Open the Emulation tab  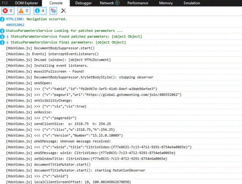[x=192, y=3]
